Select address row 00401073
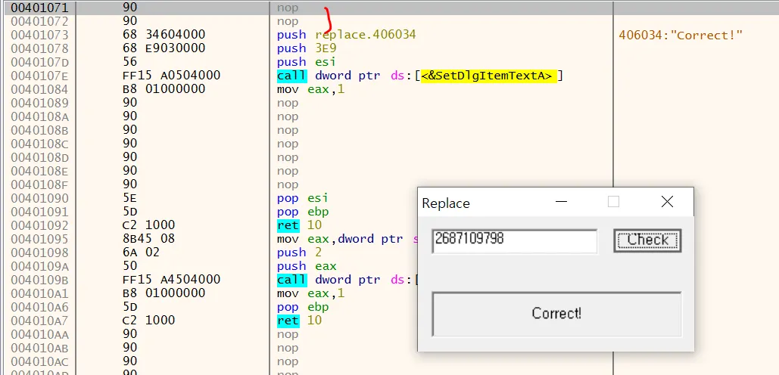The width and height of the screenshot is (779, 375). coord(39,35)
